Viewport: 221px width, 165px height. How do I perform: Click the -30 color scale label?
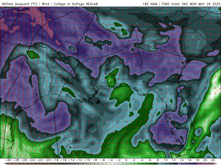click(8, 160)
